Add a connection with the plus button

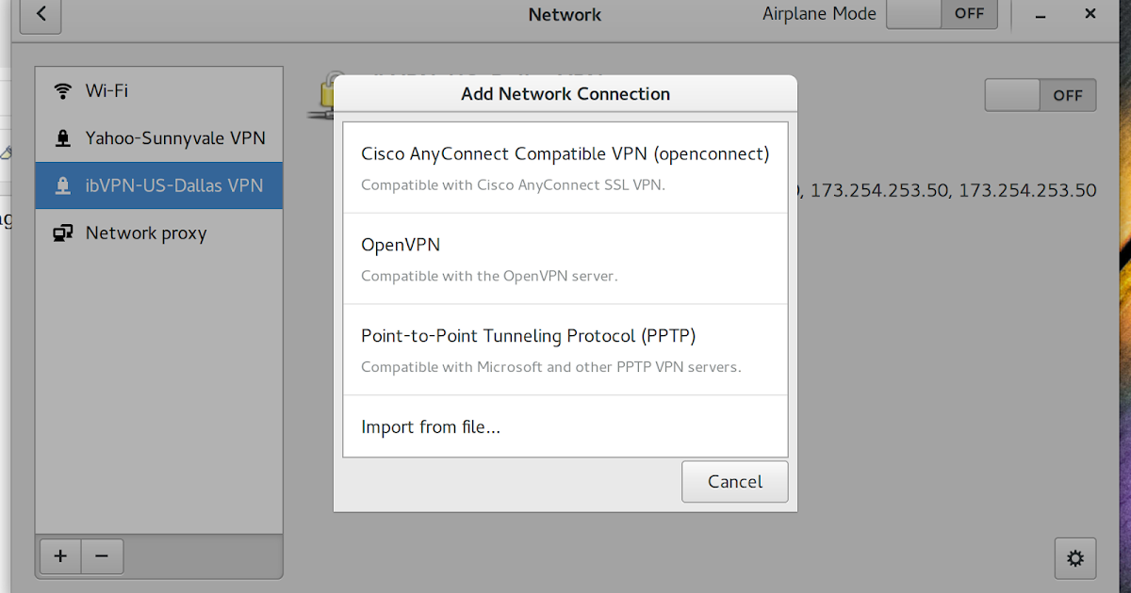click(60, 556)
